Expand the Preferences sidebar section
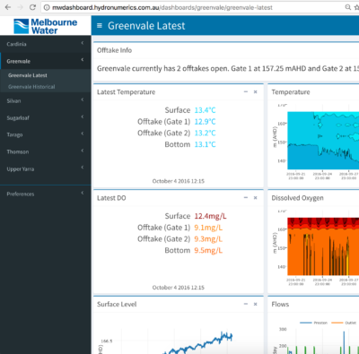Viewport: 359px width, 354px height. pos(46,194)
